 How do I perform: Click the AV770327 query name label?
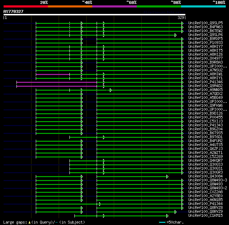point(14,11)
